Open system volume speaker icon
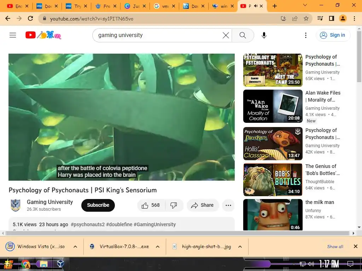 [x=311, y=264]
